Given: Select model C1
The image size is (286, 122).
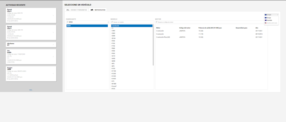Looking at the screenshot, I should [132, 28].
